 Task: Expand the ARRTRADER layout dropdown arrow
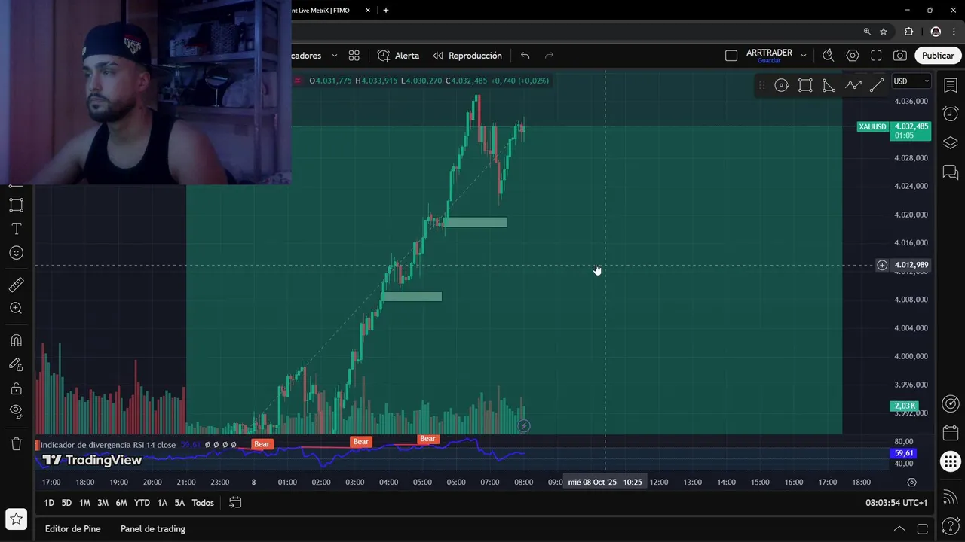(804, 56)
